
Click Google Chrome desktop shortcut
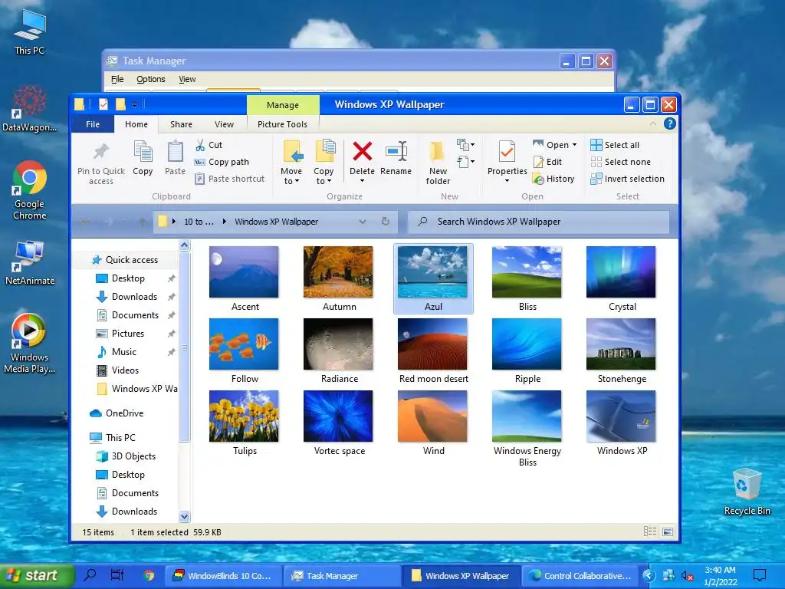[x=30, y=190]
